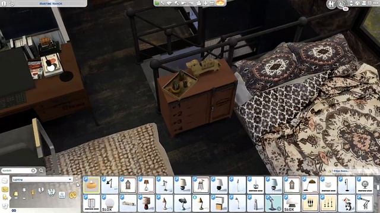The image size is (380, 213).
Task: Select the long horizontal wall light thumbnail
Action: [128, 204]
